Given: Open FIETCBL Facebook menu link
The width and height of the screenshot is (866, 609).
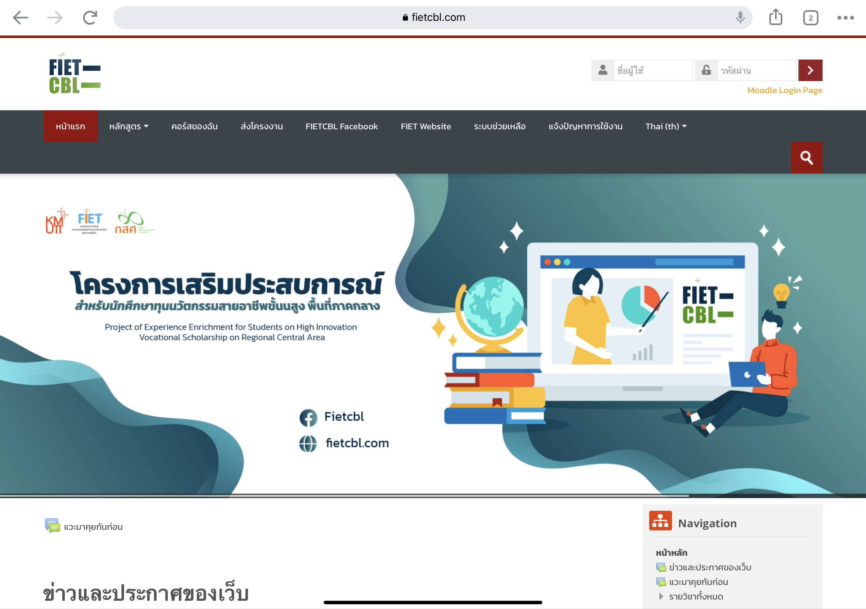Looking at the screenshot, I should [x=341, y=126].
